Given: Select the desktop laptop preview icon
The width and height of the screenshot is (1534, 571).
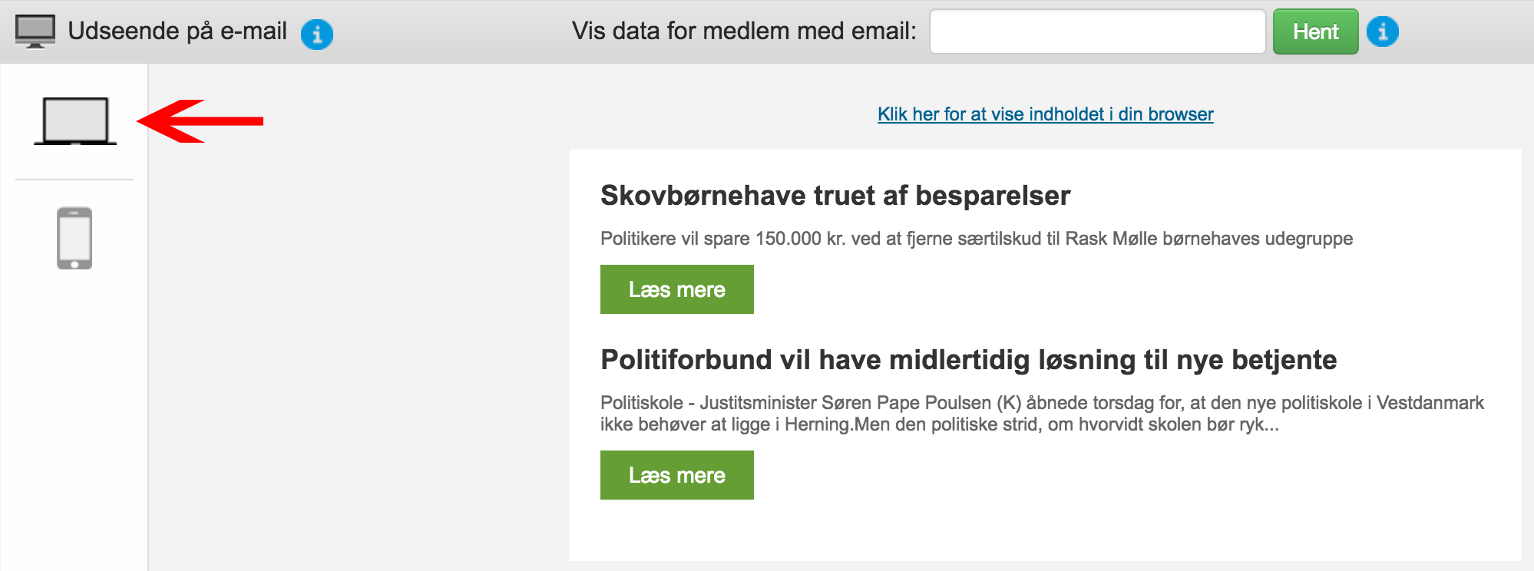Looking at the screenshot, I should [75, 120].
